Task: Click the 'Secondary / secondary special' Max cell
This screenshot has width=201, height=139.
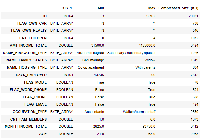Action: pyautogui.click(x=131, y=53)
